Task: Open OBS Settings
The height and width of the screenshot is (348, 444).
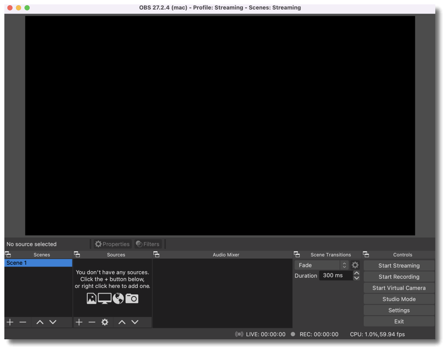Action: [399, 310]
